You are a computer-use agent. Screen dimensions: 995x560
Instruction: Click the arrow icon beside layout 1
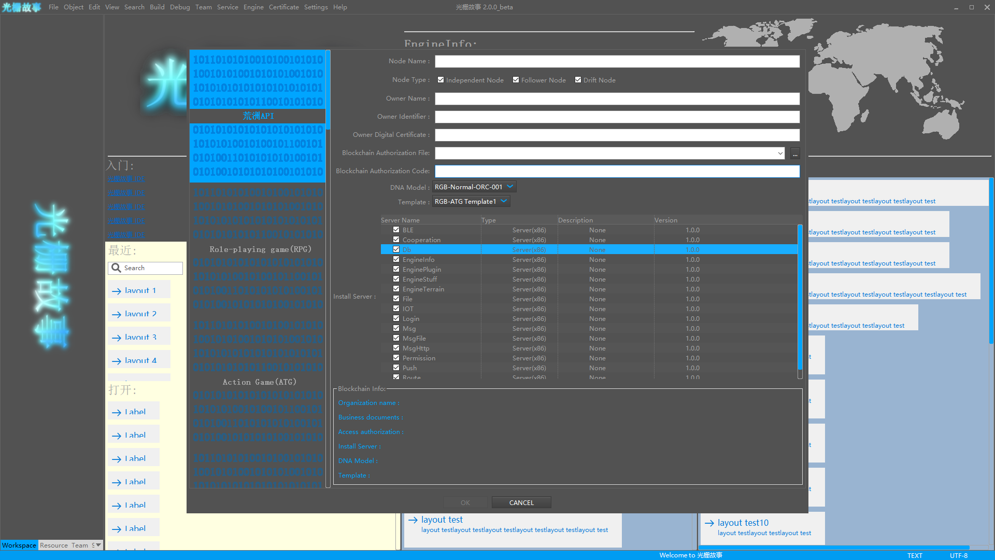click(x=117, y=291)
